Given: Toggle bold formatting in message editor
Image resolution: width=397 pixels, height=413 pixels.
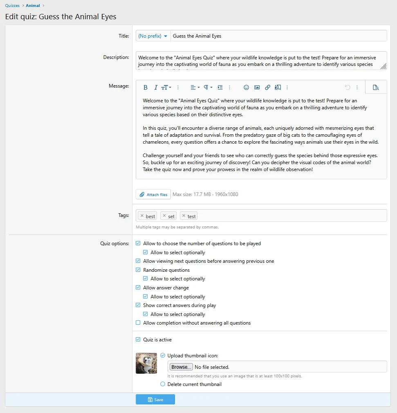Looking at the screenshot, I should [145, 87].
